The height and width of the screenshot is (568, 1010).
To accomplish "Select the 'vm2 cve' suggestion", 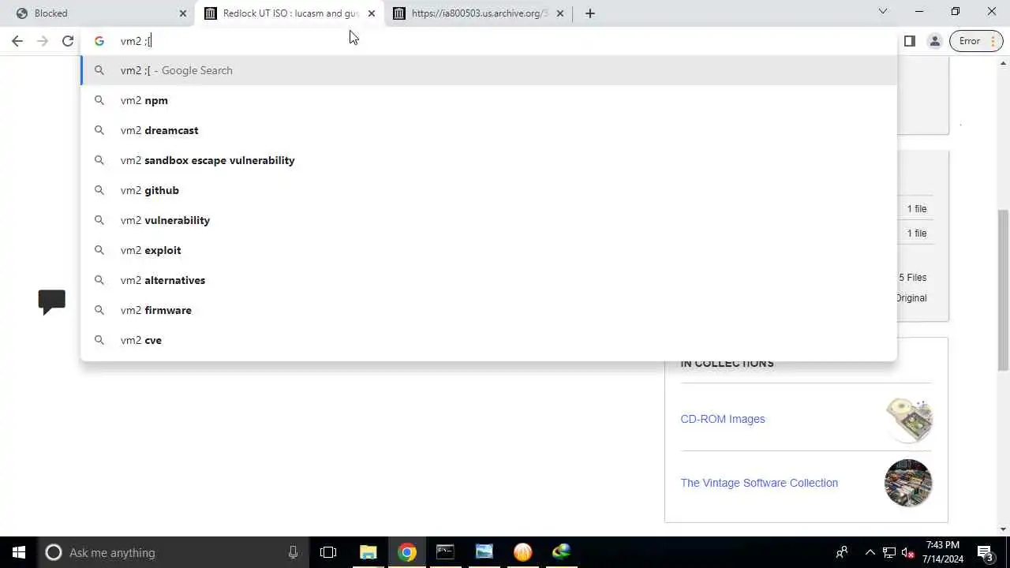I will coord(488,340).
